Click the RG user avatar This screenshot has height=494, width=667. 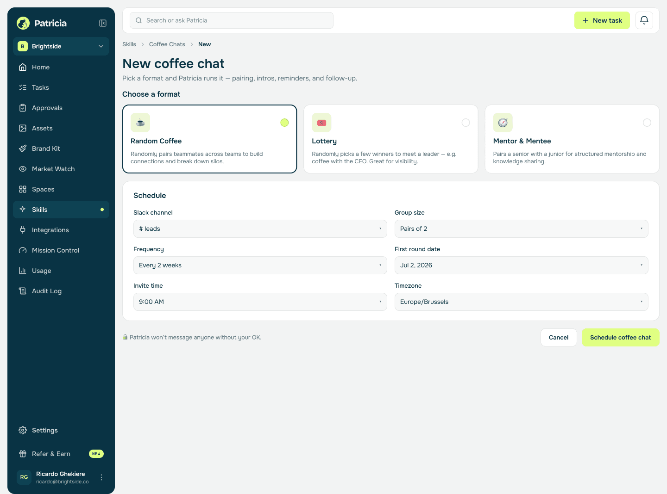(24, 477)
